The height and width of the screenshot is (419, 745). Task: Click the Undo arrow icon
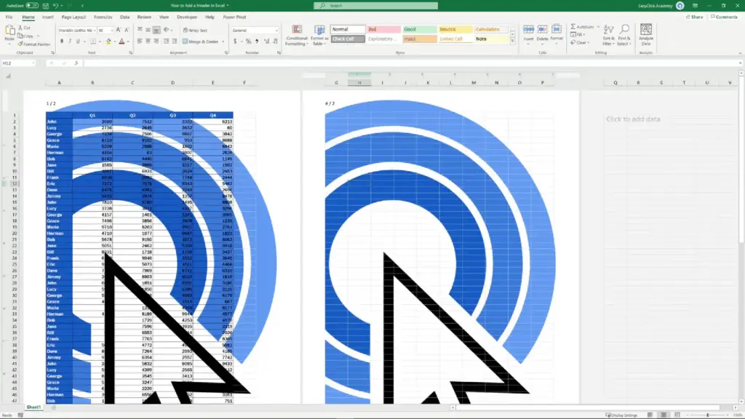(55, 6)
